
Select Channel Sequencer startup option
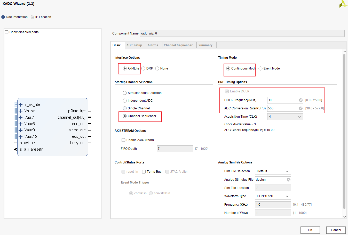(125, 116)
